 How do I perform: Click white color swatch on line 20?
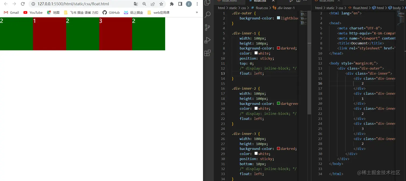[256, 108]
